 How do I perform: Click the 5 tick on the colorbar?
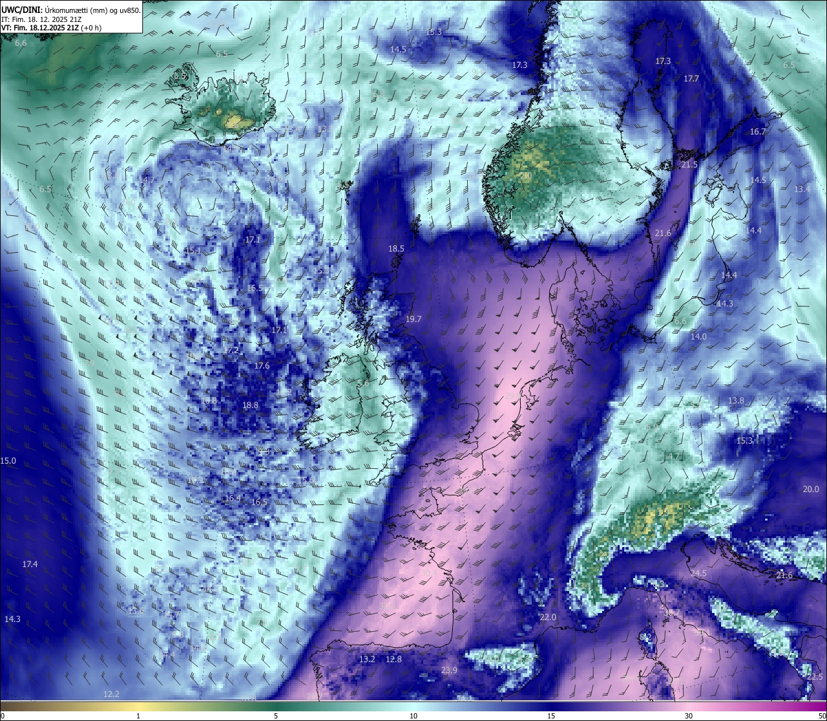276,716
